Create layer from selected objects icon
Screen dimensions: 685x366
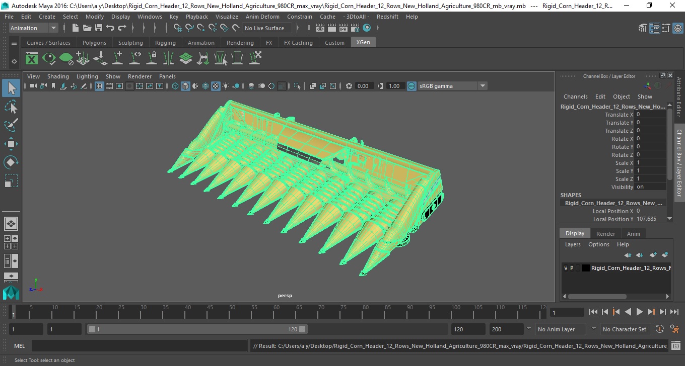(664, 255)
